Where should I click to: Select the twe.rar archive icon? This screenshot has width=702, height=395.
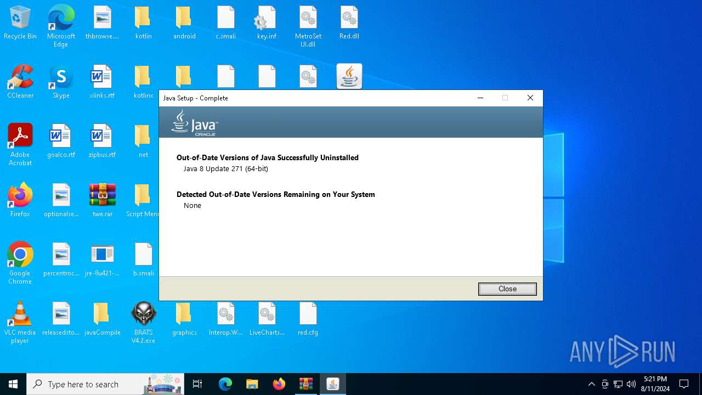(x=102, y=200)
